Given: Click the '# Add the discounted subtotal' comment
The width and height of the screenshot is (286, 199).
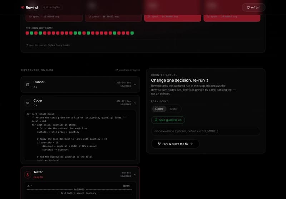Looking at the screenshot, I should pyautogui.click(x=65, y=157).
